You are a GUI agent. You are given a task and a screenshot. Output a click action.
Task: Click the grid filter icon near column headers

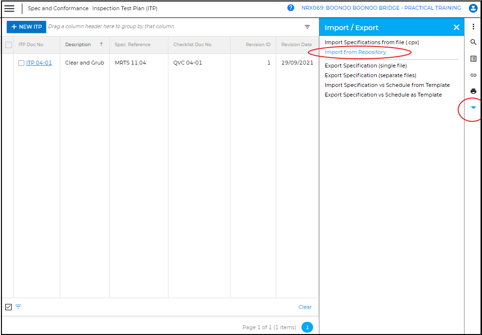click(x=307, y=27)
